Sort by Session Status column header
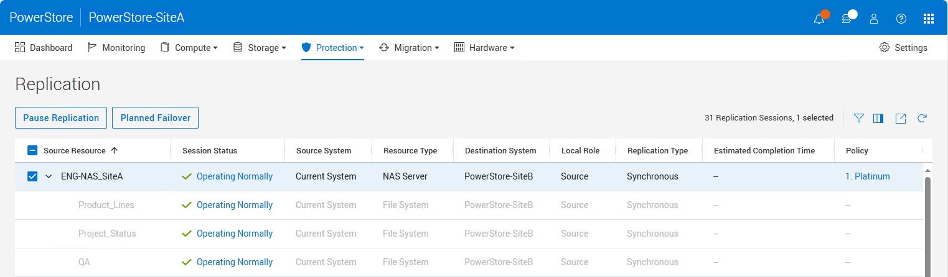948x277 pixels. [210, 150]
